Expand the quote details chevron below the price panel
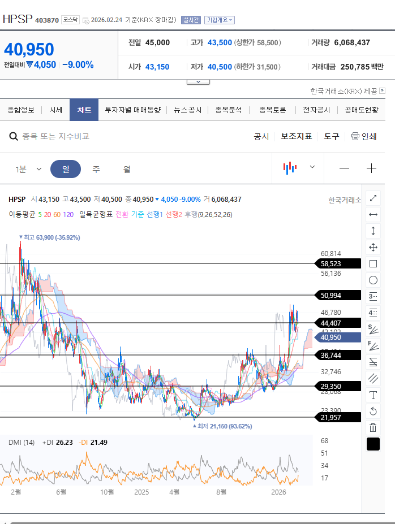This screenshot has height=524, width=395. (x=198, y=82)
